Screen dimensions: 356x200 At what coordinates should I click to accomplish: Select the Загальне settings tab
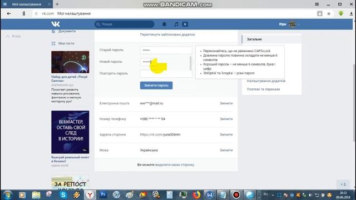272,39
